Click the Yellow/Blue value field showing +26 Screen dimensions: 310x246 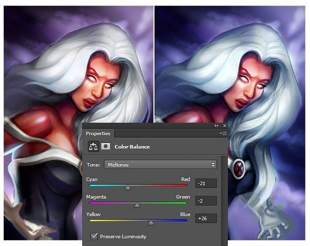(x=206, y=218)
